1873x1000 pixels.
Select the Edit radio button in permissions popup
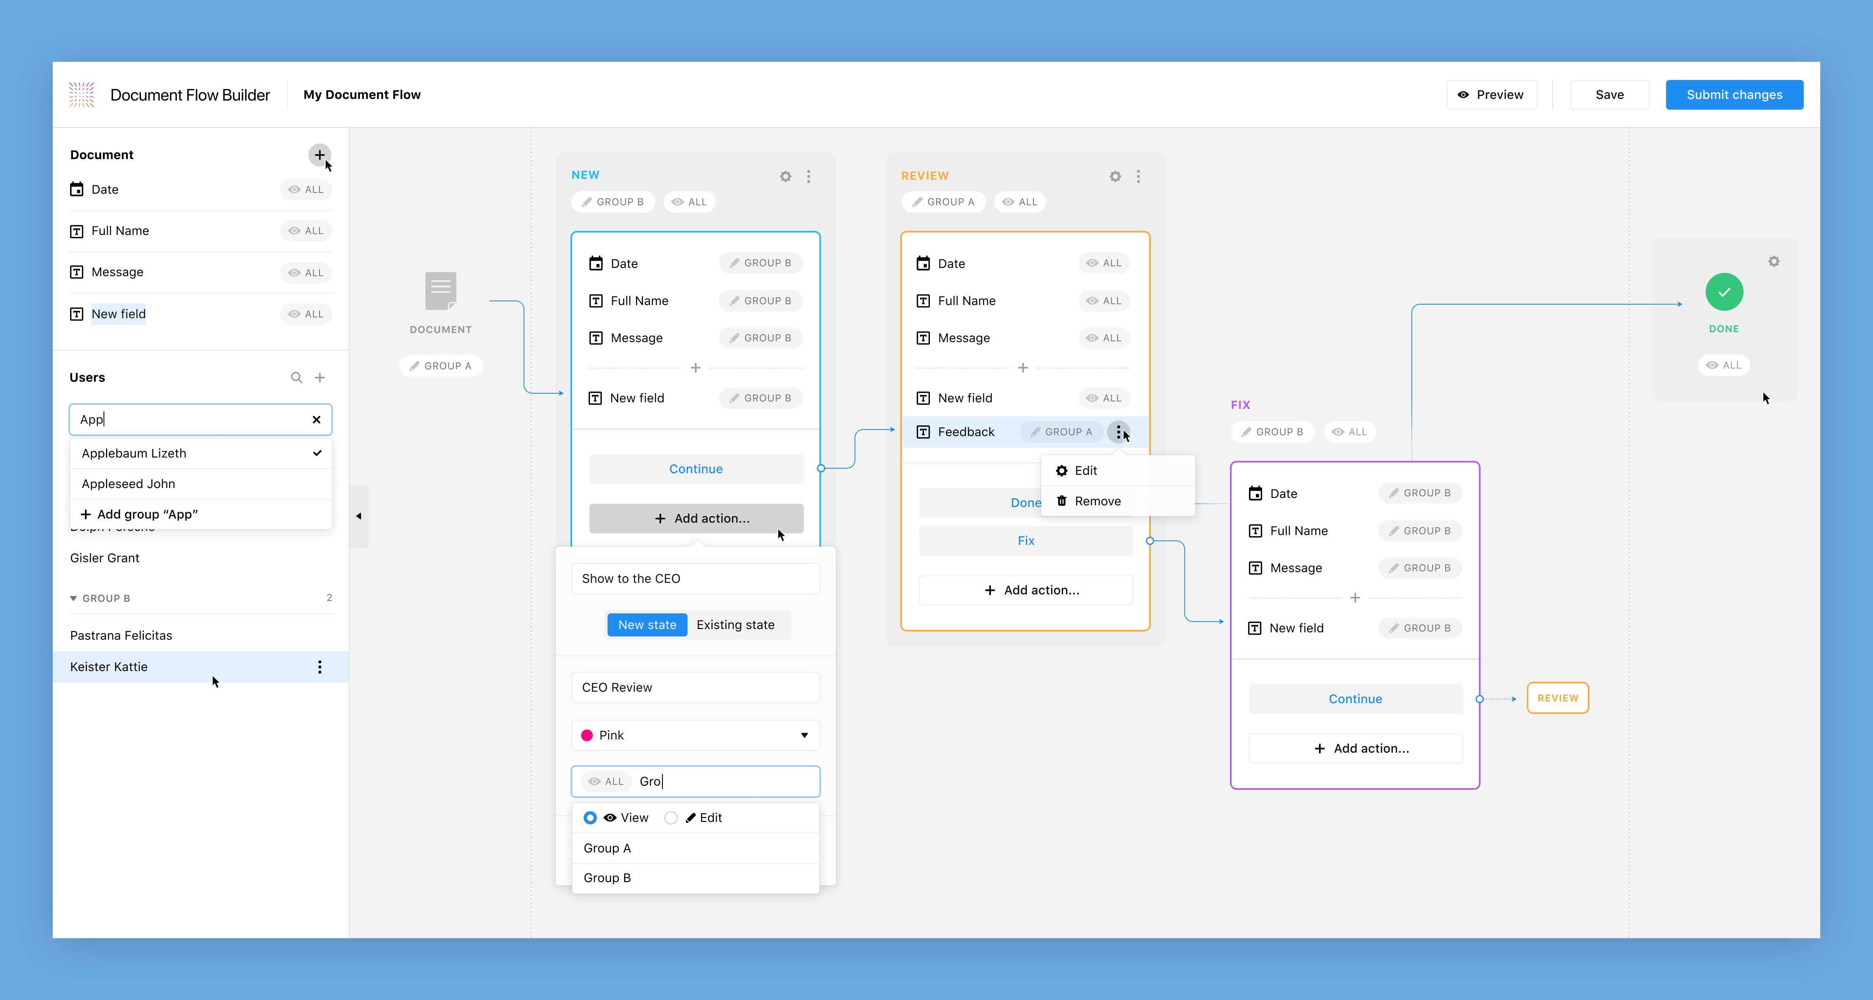[x=671, y=817]
